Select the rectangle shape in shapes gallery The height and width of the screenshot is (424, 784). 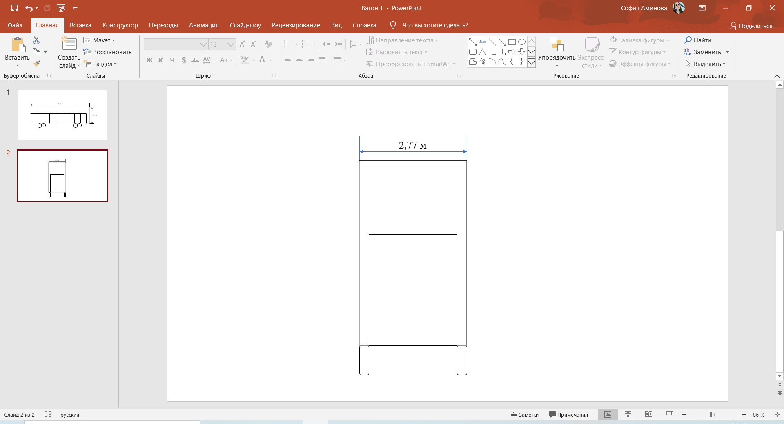(512, 42)
